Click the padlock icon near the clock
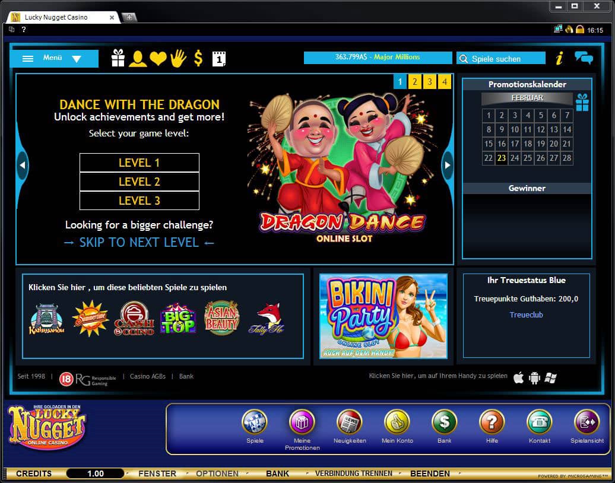This screenshot has width=615, height=483. click(580, 30)
